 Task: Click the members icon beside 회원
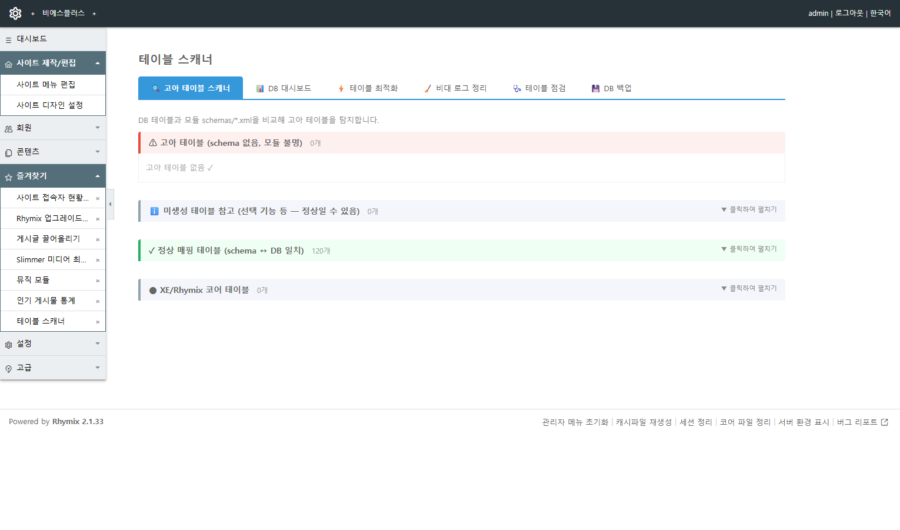tap(8, 129)
